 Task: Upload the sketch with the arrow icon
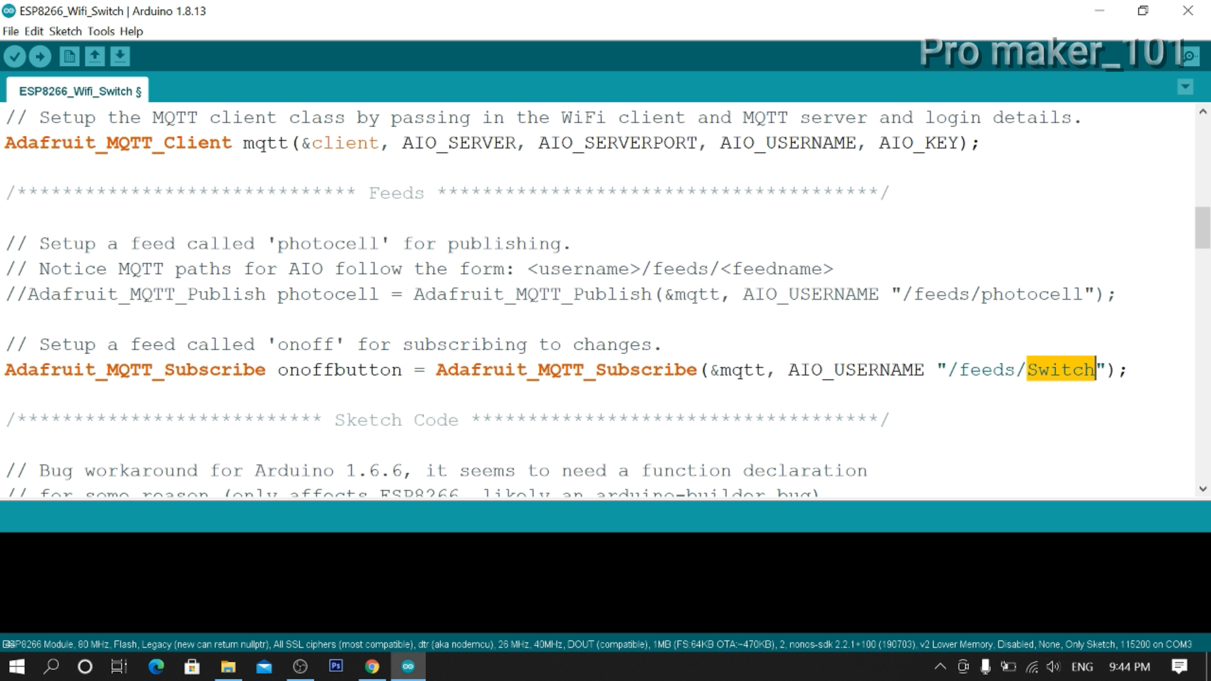tap(40, 55)
